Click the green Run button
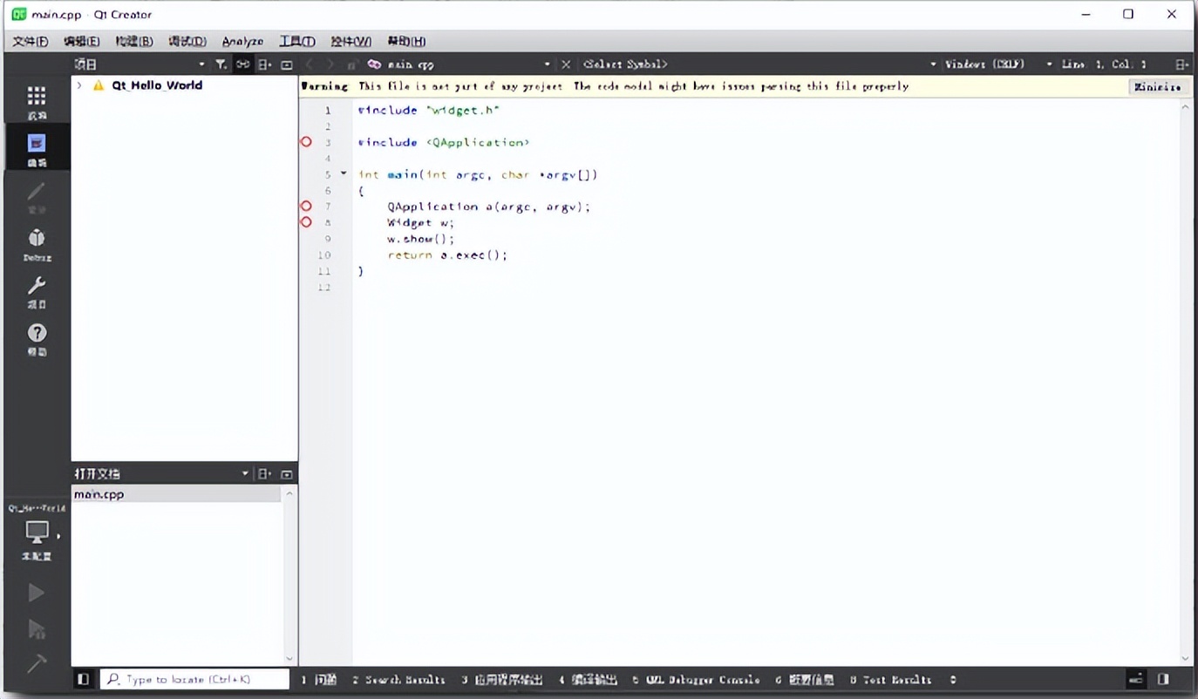Image resolution: width=1198 pixels, height=699 pixels. point(36,594)
